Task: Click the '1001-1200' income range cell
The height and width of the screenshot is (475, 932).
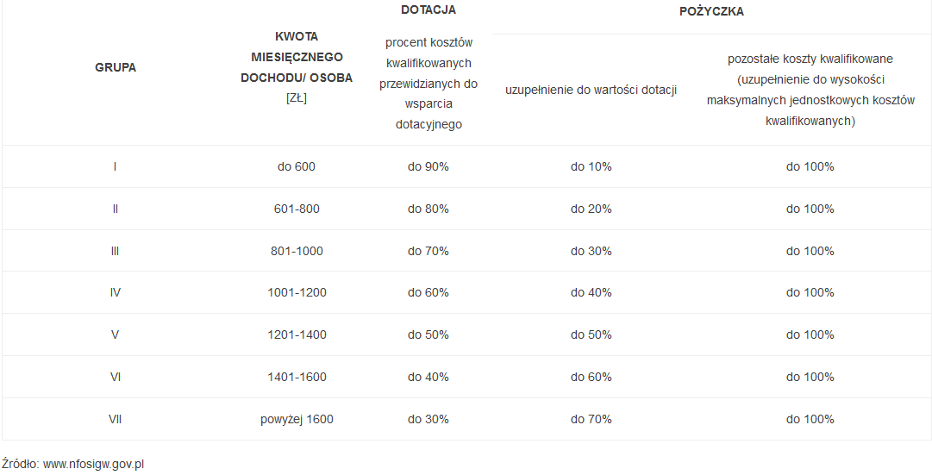Action: [296, 293]
